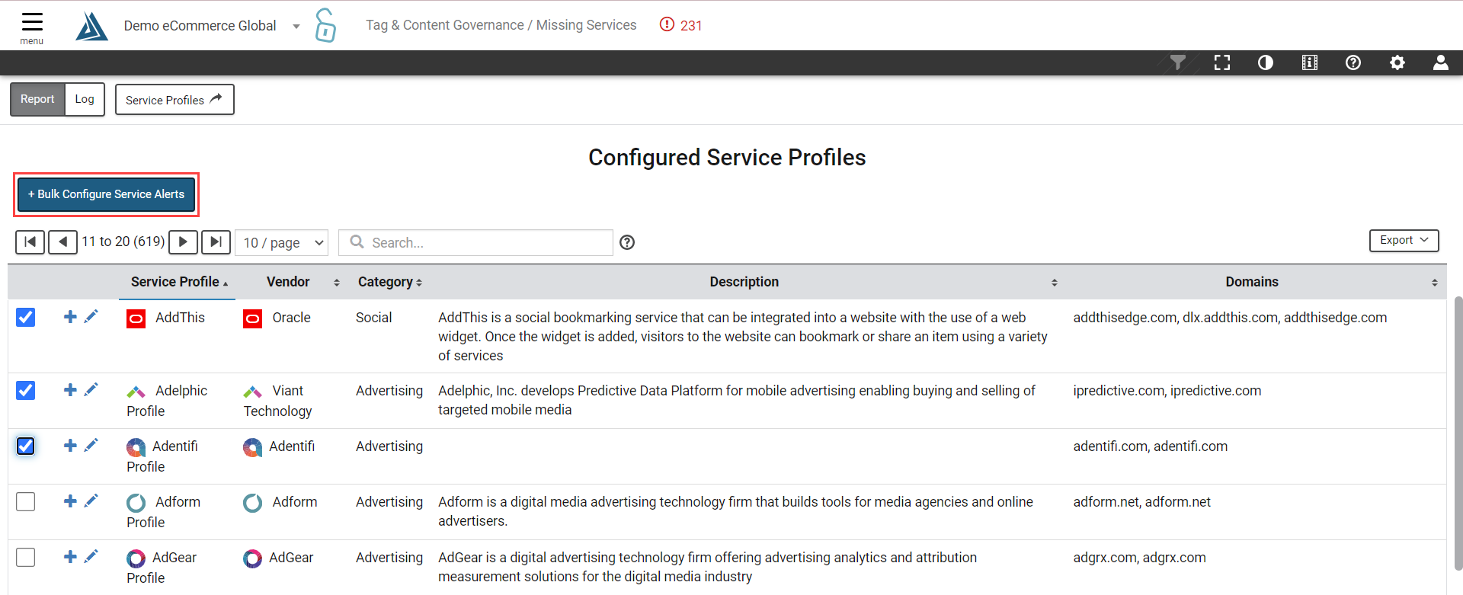
Task: Open the alert count 231 indicator
Action: [x=680, y=25]
